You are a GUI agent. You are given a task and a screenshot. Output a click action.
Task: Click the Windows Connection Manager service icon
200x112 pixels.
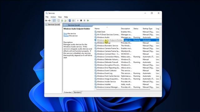96,57
